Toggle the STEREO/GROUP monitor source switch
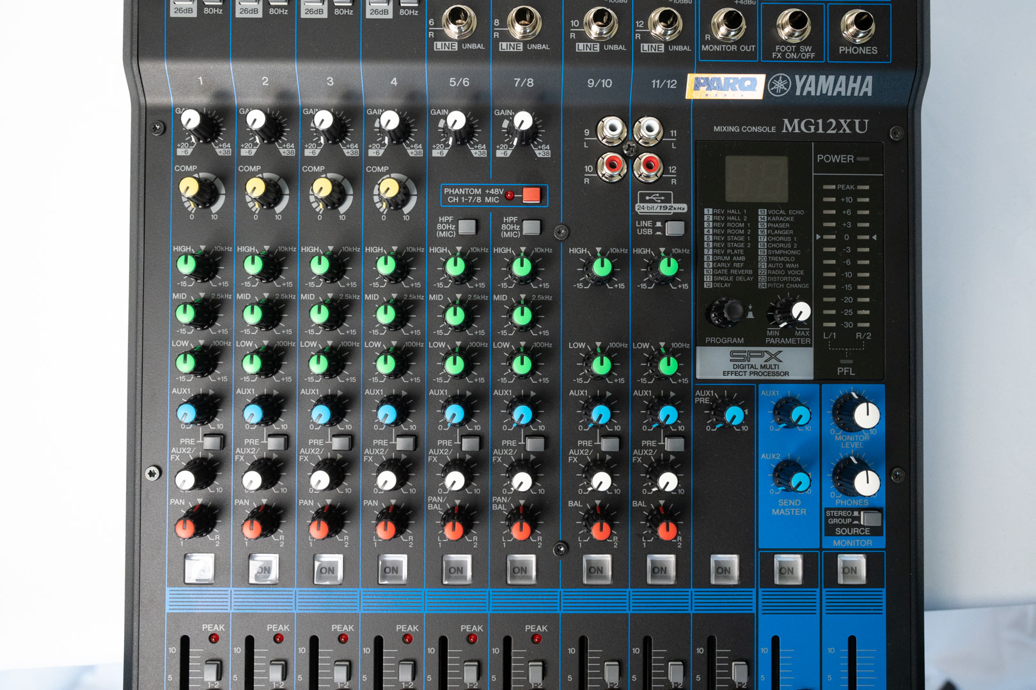This screenshot has height=690, width=1036. tap(871, 517)
